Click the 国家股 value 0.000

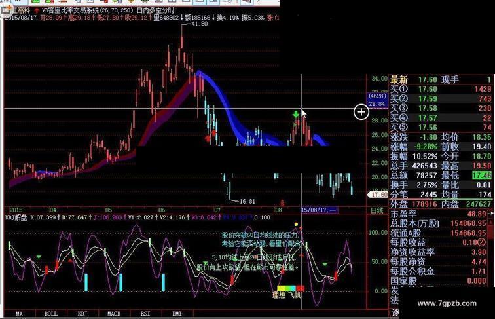[x=477, y=281]
